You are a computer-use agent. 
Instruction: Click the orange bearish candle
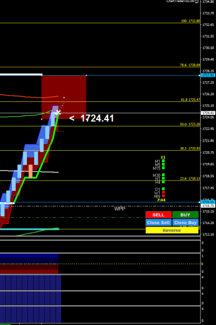click(31, 171)
